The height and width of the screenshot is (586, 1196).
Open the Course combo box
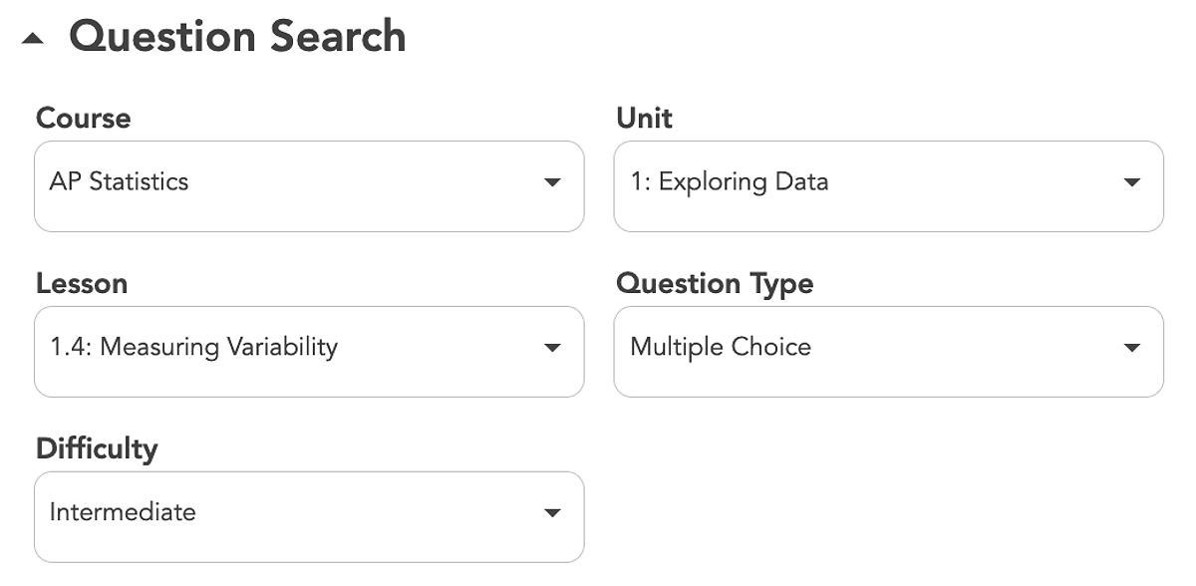tap(309, 186)
